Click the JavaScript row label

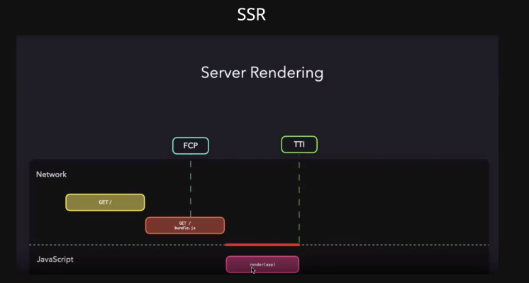pyautogui.click(x=55, y=260)
